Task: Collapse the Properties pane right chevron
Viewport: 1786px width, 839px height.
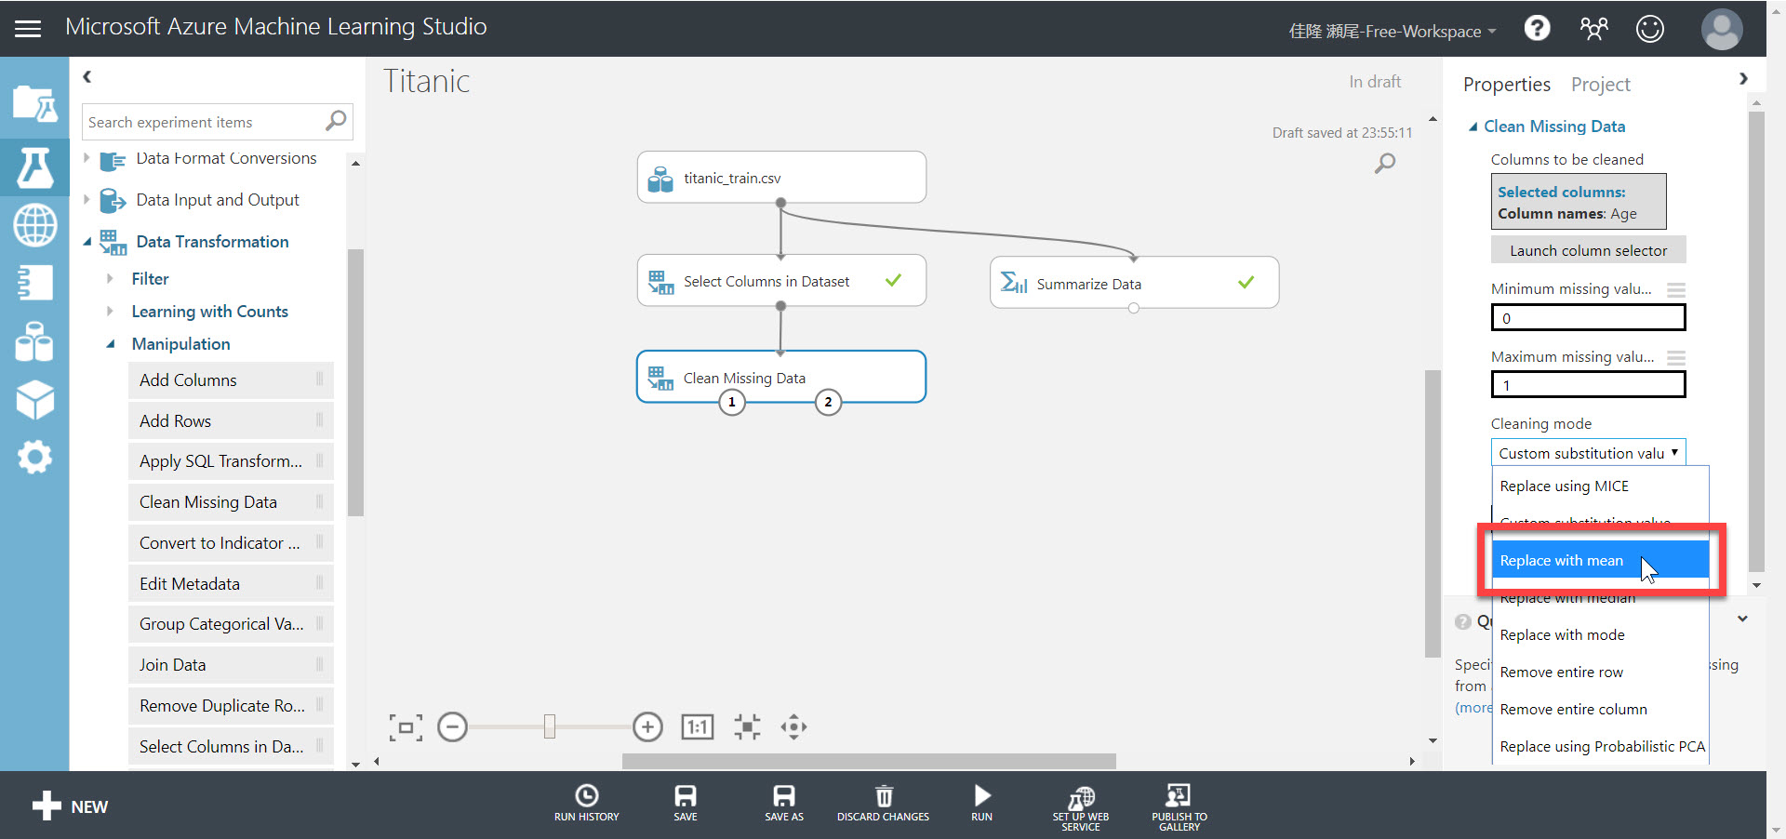Action: tap(1743, 79)
